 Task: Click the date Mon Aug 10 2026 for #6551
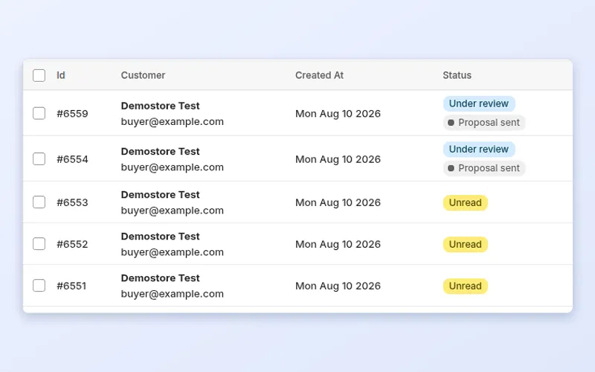338,286
